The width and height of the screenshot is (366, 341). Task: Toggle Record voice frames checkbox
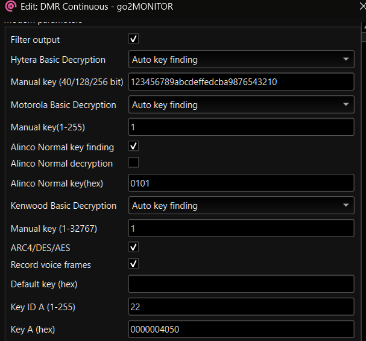134,264
